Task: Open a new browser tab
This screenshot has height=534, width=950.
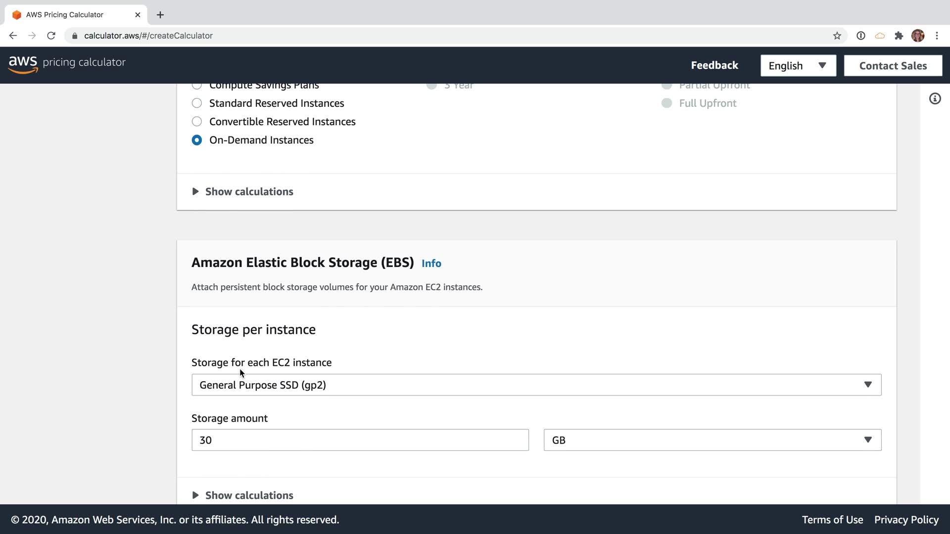Action: click(x=160, y=15)
